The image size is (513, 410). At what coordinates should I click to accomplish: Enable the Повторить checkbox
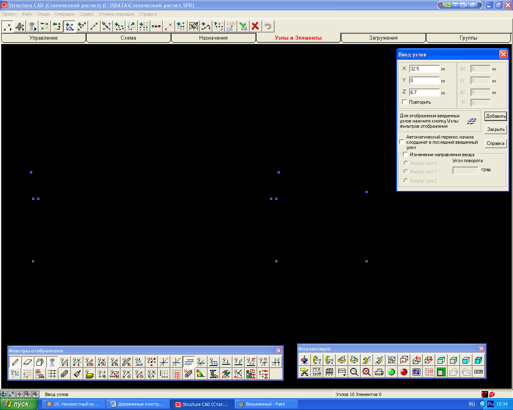[x=404, y=102]
